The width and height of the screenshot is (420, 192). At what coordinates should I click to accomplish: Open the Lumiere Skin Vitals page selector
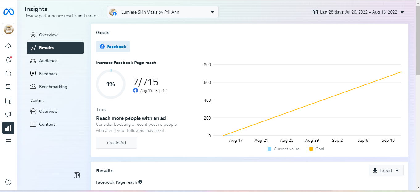click(163, 12)
